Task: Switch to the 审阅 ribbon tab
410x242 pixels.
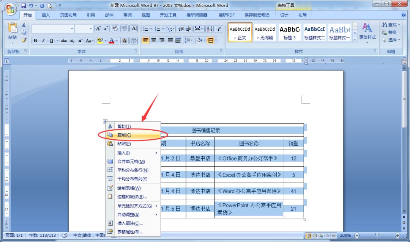Action: click(x=128, y=15)
